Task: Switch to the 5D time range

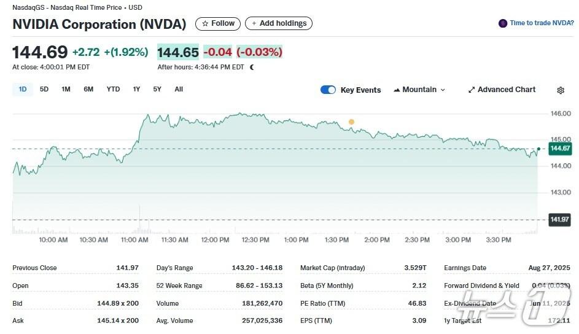Action: pos(44,90)
